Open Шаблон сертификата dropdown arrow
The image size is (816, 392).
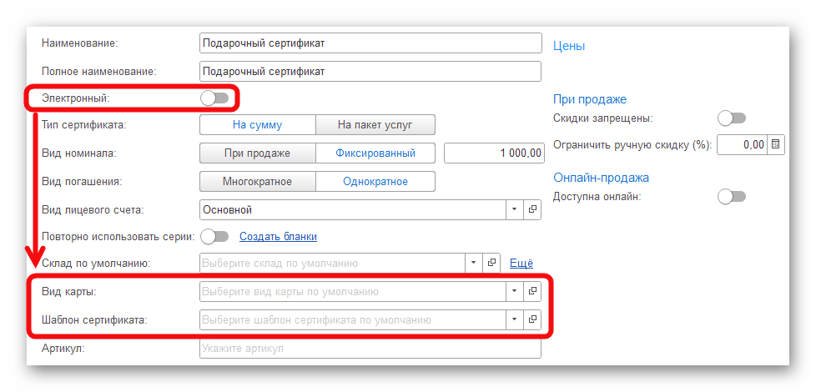coord(514,319)
